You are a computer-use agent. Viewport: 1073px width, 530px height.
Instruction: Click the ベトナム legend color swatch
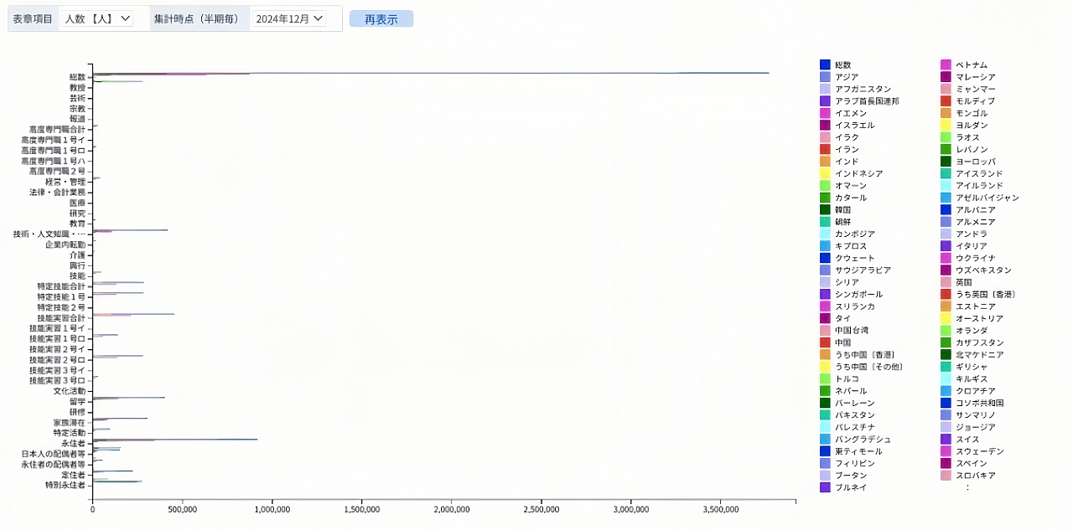pos(946,64)
